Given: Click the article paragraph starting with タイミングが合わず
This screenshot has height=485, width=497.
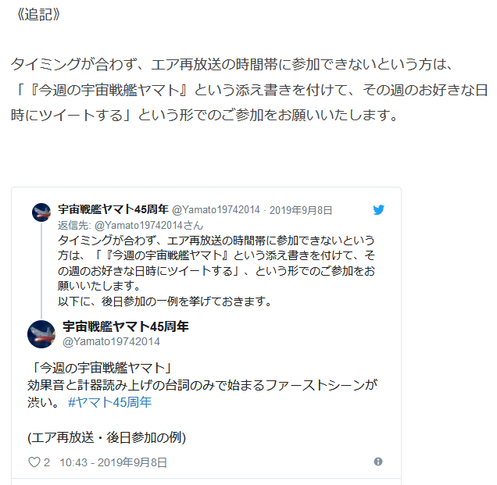Looking at the screenshot, I should click(249, 90).
